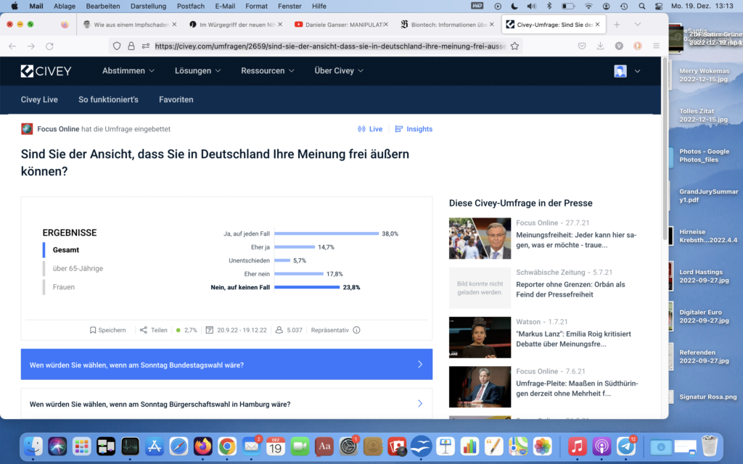Click the Repräsentativ info icon

356,330
